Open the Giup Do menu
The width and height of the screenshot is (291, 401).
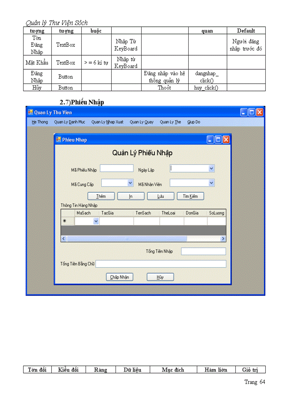pos(193,122)
